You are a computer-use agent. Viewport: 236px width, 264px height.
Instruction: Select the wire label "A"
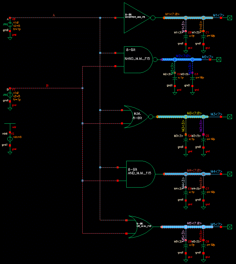pos(54,15)
